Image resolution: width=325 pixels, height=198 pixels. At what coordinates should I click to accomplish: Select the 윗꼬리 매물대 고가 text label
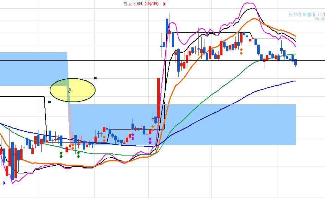306,14
